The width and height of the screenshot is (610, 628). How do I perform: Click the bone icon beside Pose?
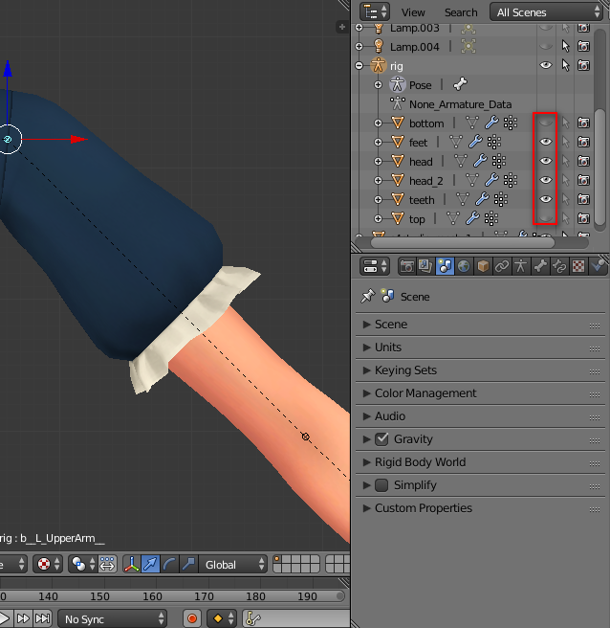[x=461, y=84]
